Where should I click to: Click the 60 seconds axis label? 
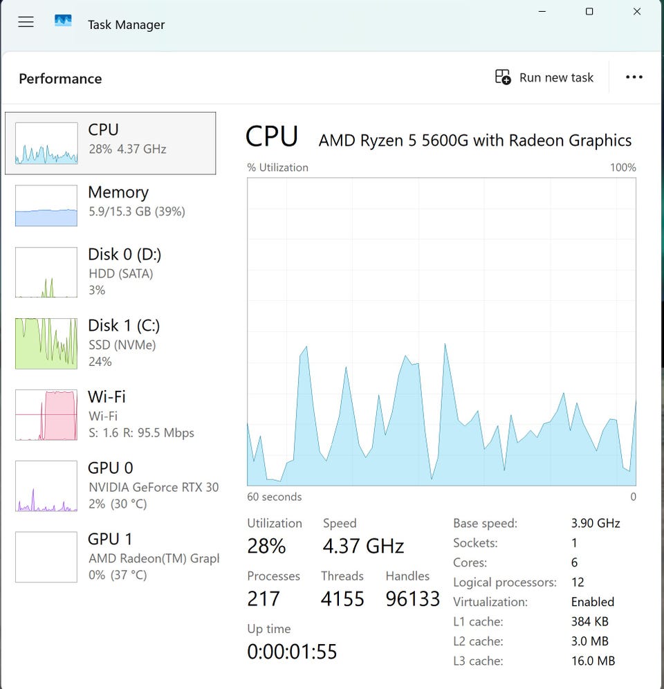click(x=274, y=497)
